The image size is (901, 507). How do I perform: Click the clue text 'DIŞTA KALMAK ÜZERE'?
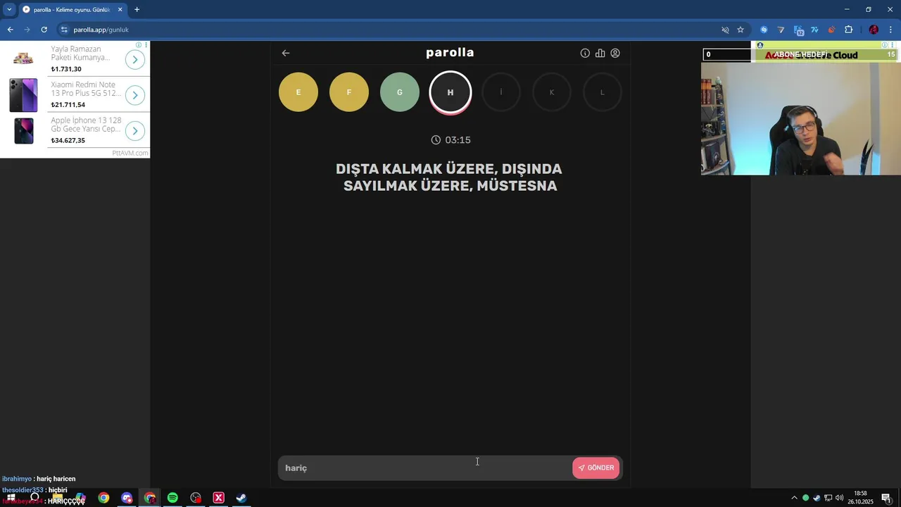[415, 169]
